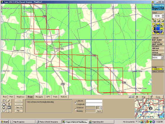Switch overview panel to Map tab

coord(142,97)
